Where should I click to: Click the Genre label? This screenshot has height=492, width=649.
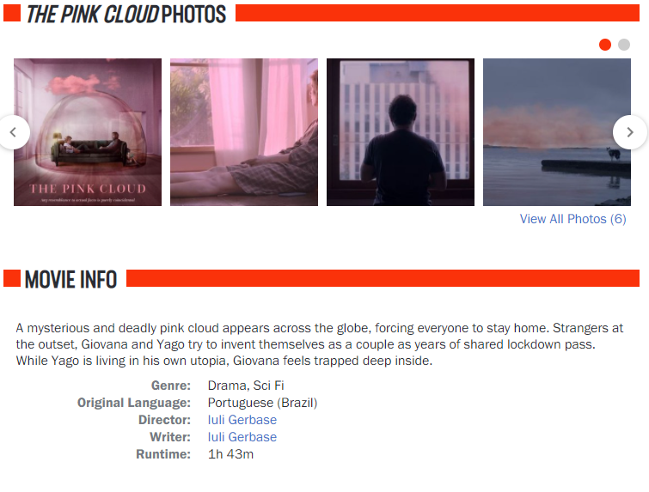171,386
